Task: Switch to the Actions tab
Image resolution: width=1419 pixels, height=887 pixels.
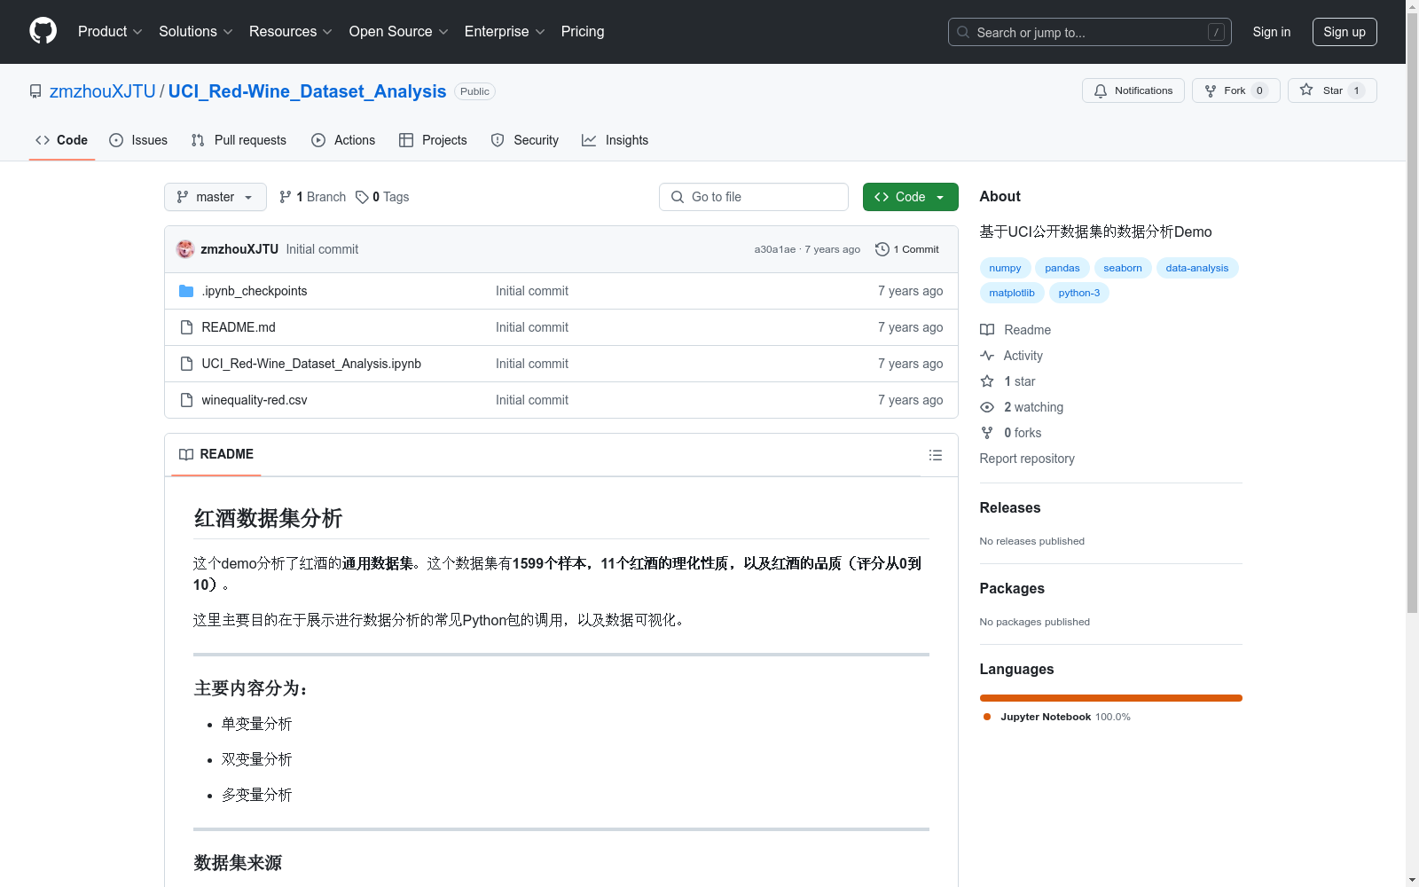Action: pyautogui.click(x=343, y=140)
